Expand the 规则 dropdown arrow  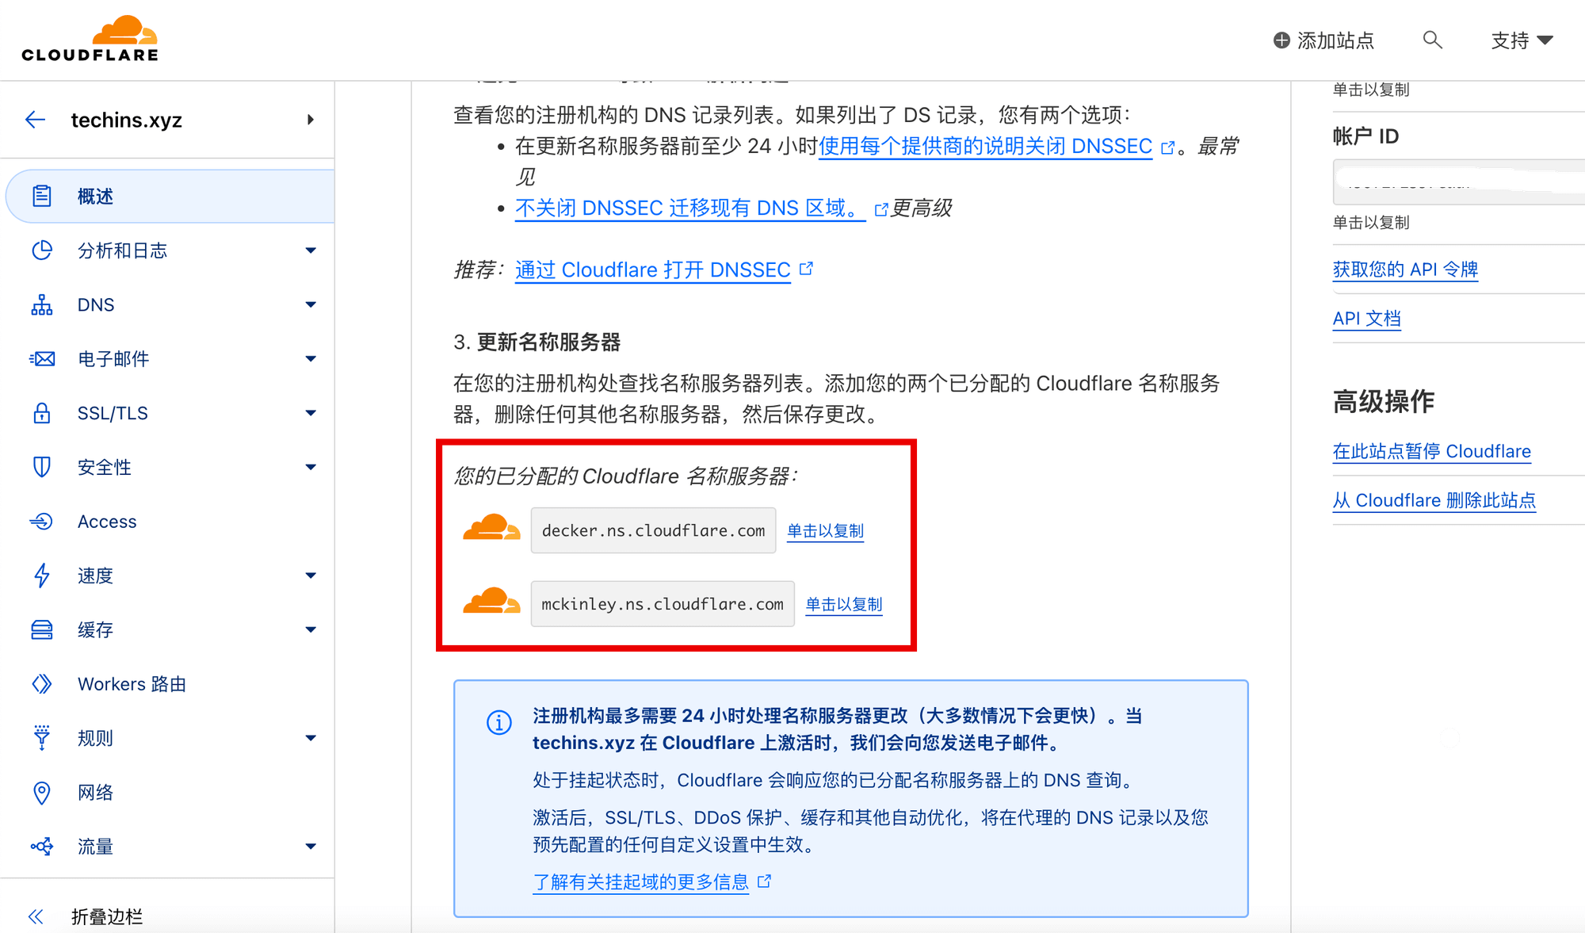(x=311, y=738)
